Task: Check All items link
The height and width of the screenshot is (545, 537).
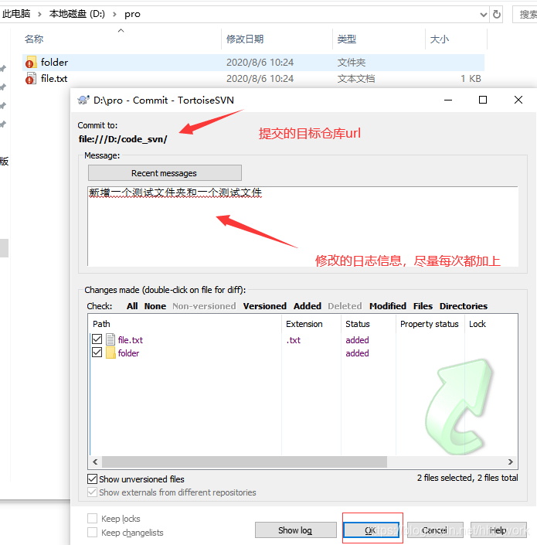Action: (132, 306)
